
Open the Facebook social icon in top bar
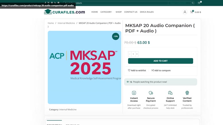click(x=45, y=3)
